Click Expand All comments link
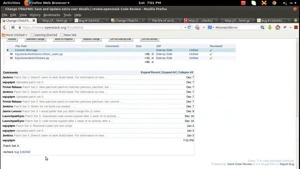Screen dimensions: 300x169 pos(169,72)
